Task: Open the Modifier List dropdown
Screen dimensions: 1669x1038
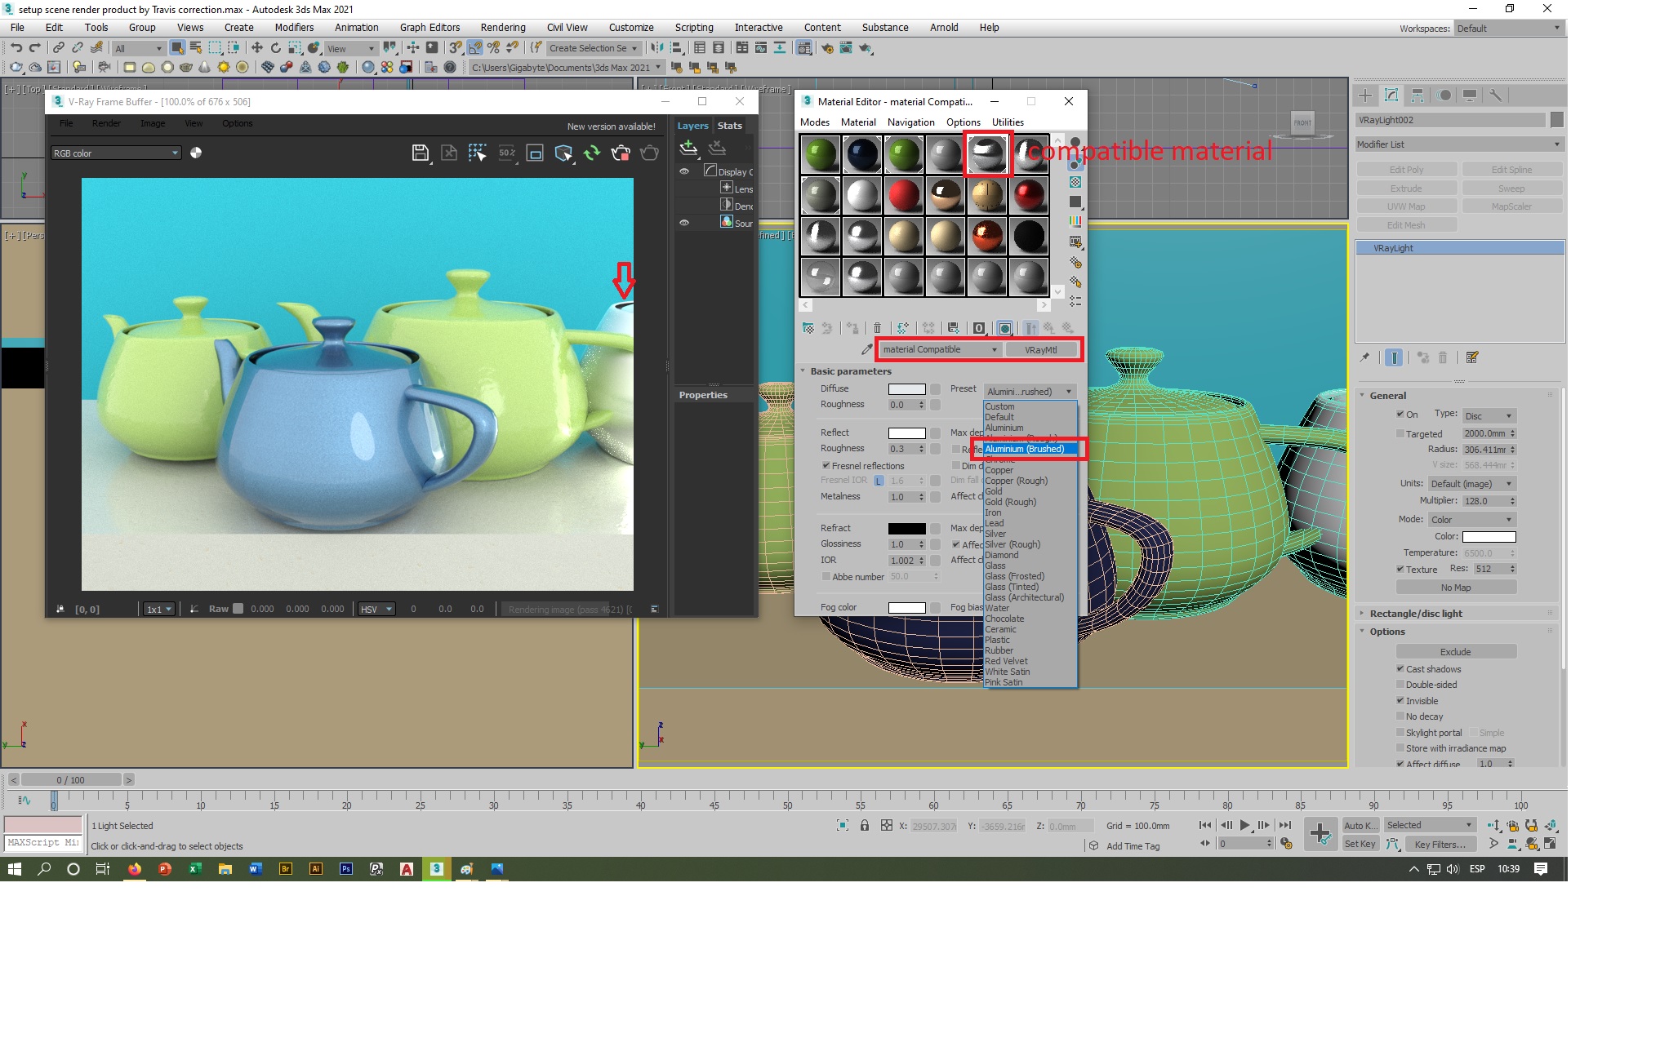Action: click(1458, 144)
